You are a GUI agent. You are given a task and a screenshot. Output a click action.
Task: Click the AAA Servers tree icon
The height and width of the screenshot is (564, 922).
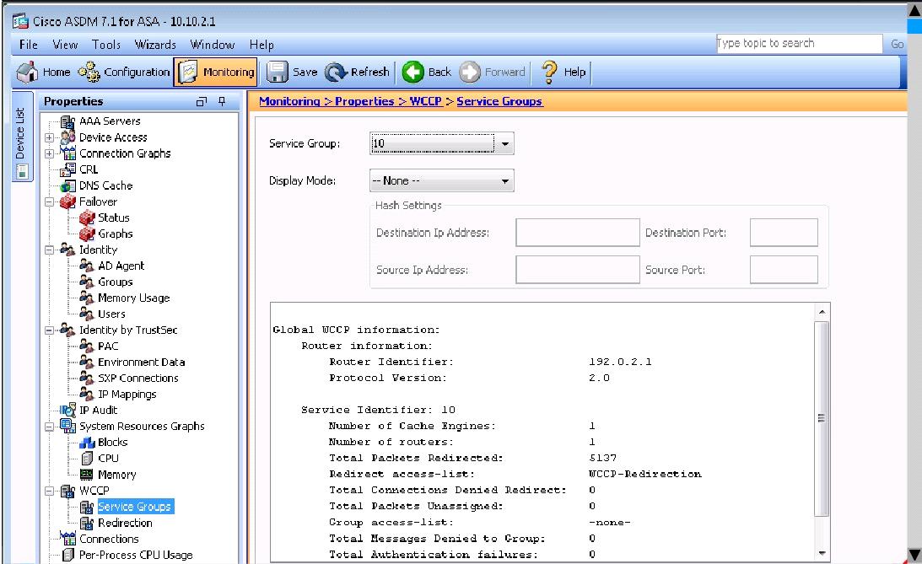click(x=68, y=121)
